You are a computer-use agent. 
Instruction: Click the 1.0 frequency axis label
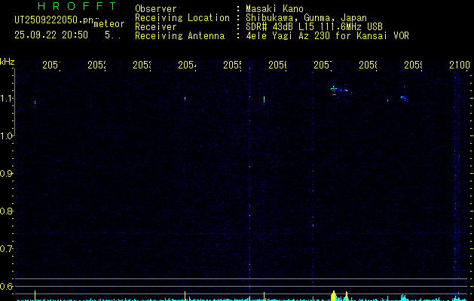click(6, 136)
